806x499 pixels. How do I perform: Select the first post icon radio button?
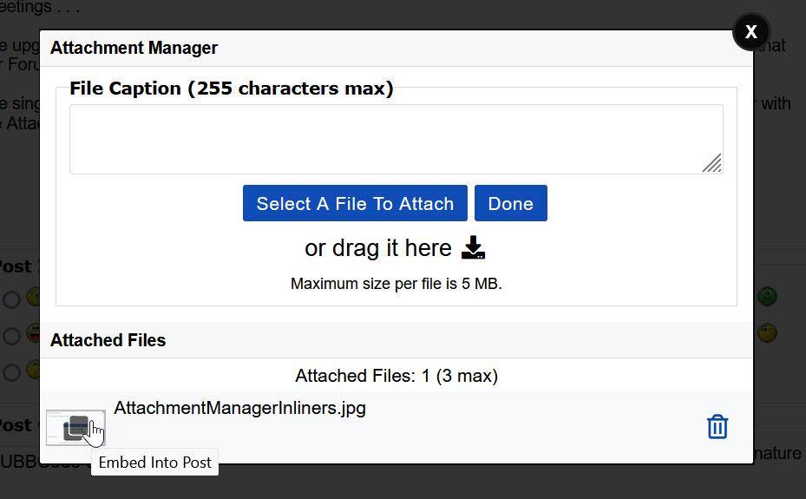coord(11,299)
